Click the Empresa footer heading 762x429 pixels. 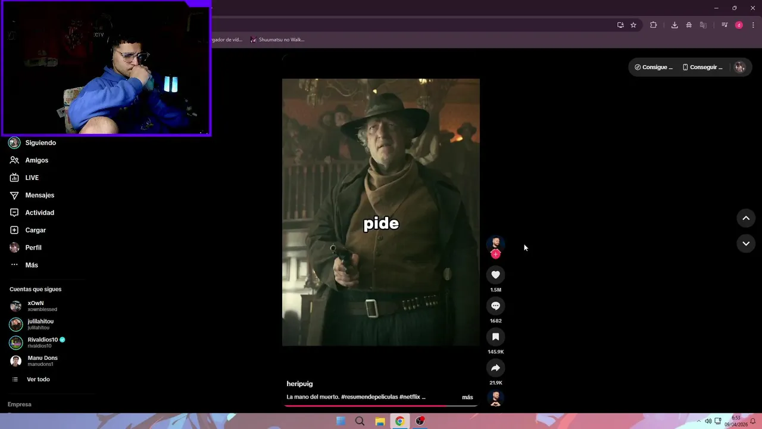tap(19, 404)
